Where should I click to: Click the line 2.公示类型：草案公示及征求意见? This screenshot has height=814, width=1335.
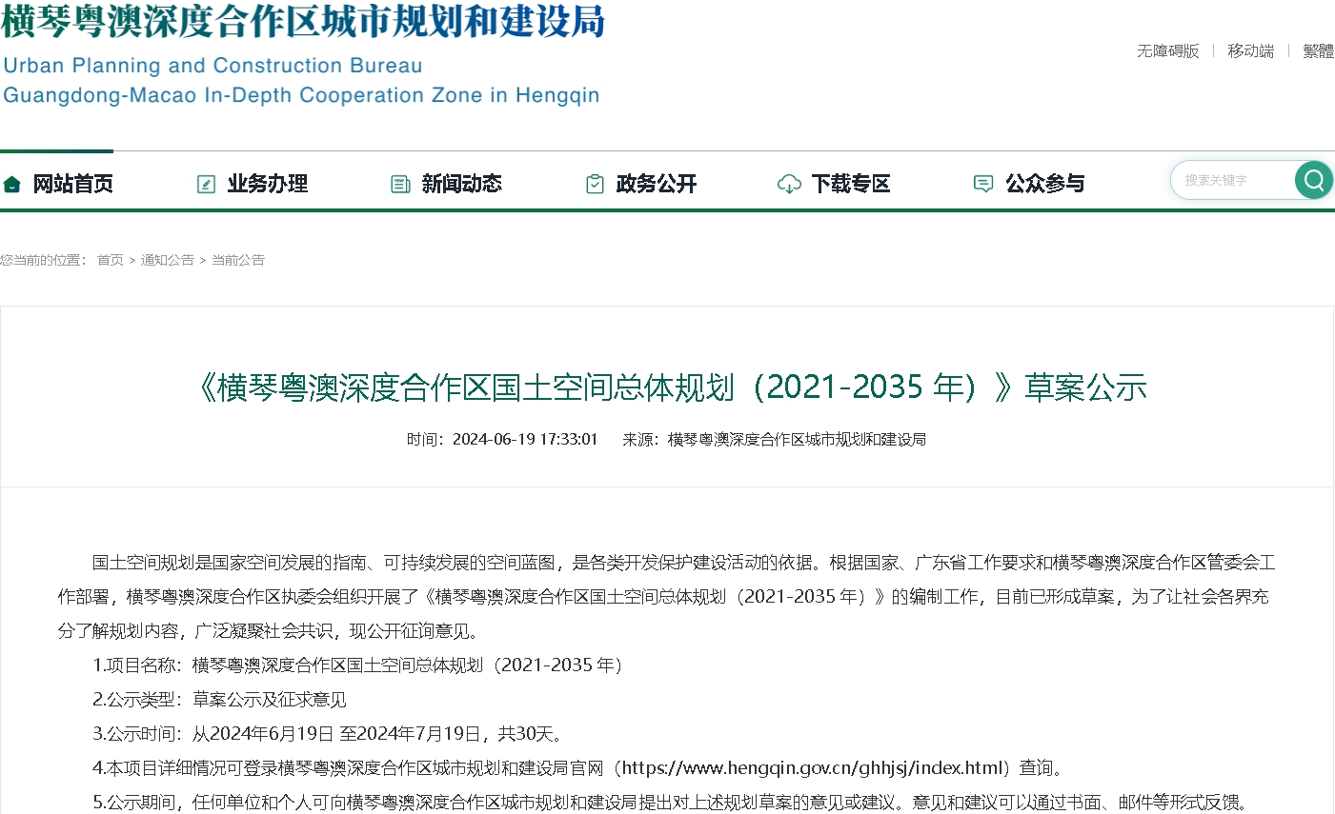219,700
